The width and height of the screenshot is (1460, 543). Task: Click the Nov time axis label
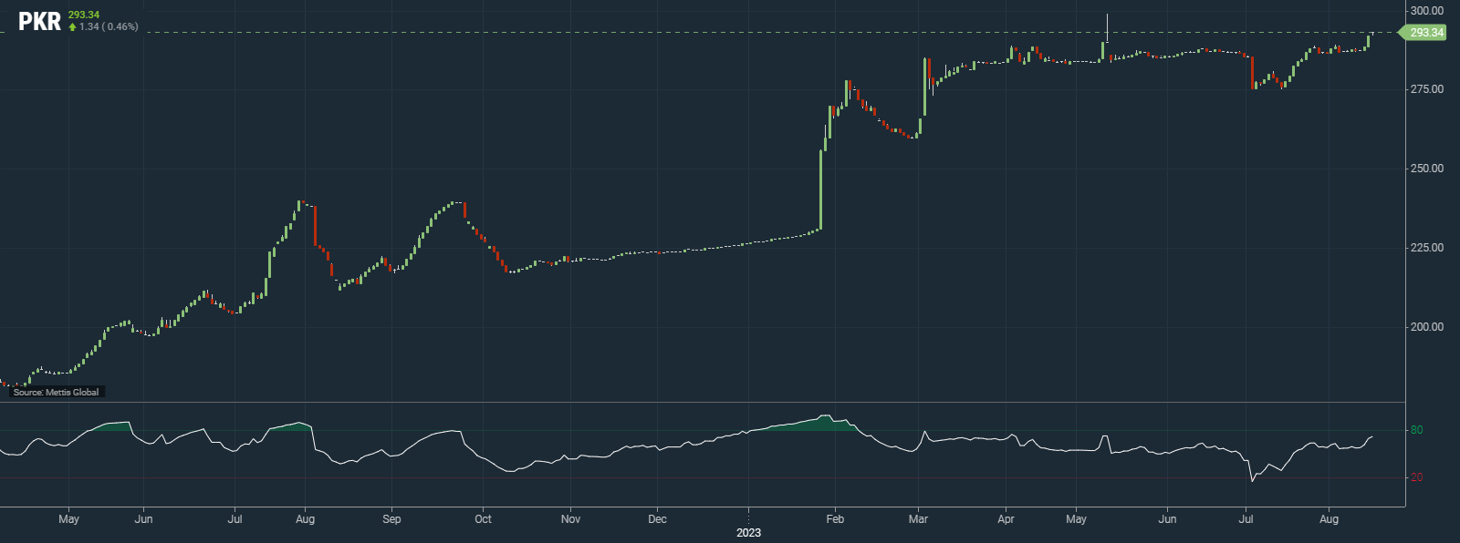click(x=570, y=519)
